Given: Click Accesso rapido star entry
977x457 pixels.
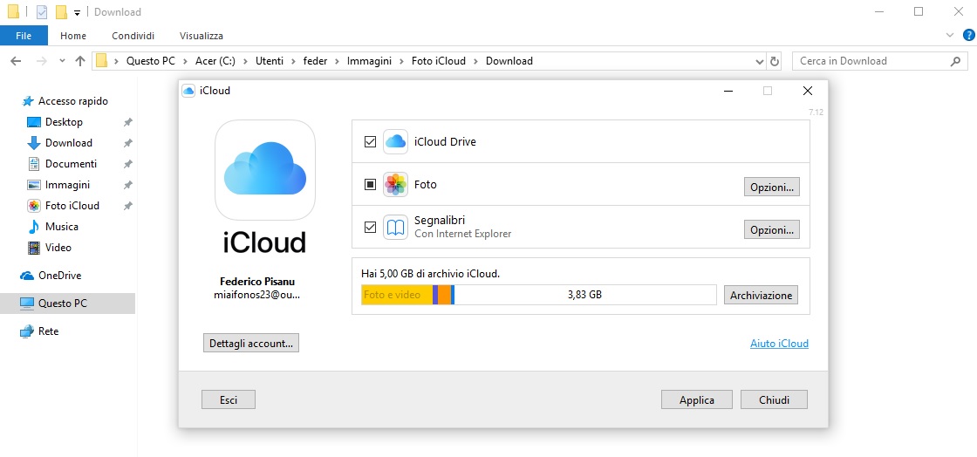Looking at the screenshot, I should click(x=73, y=101).
